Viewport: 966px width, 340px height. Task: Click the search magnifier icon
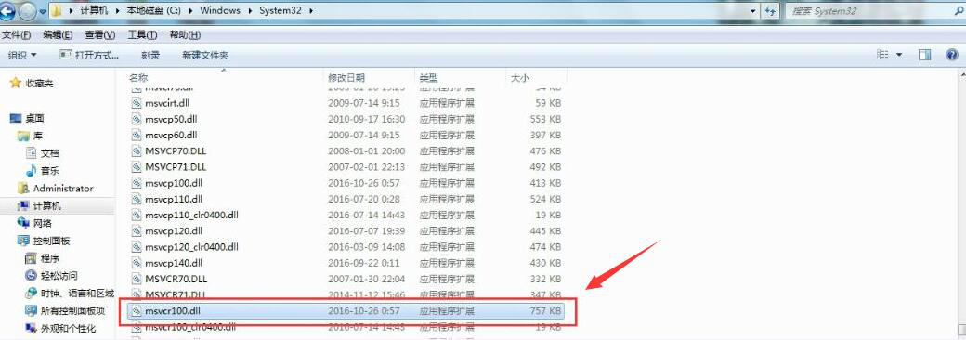click(958, 11)
